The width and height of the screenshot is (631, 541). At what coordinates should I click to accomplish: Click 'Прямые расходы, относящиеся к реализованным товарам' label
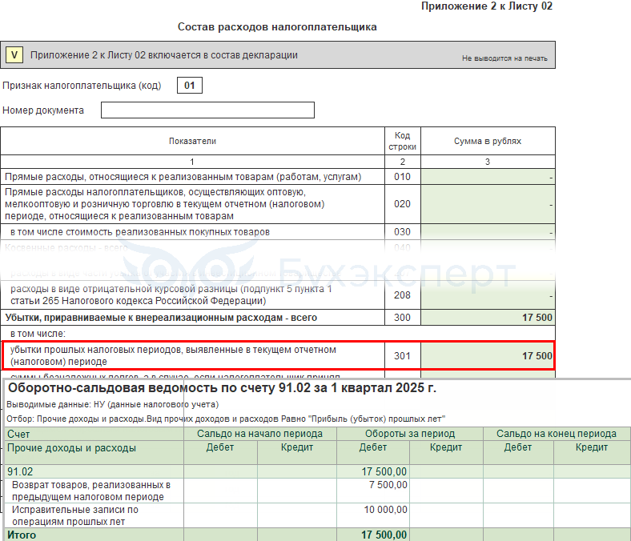click(183, 177)
